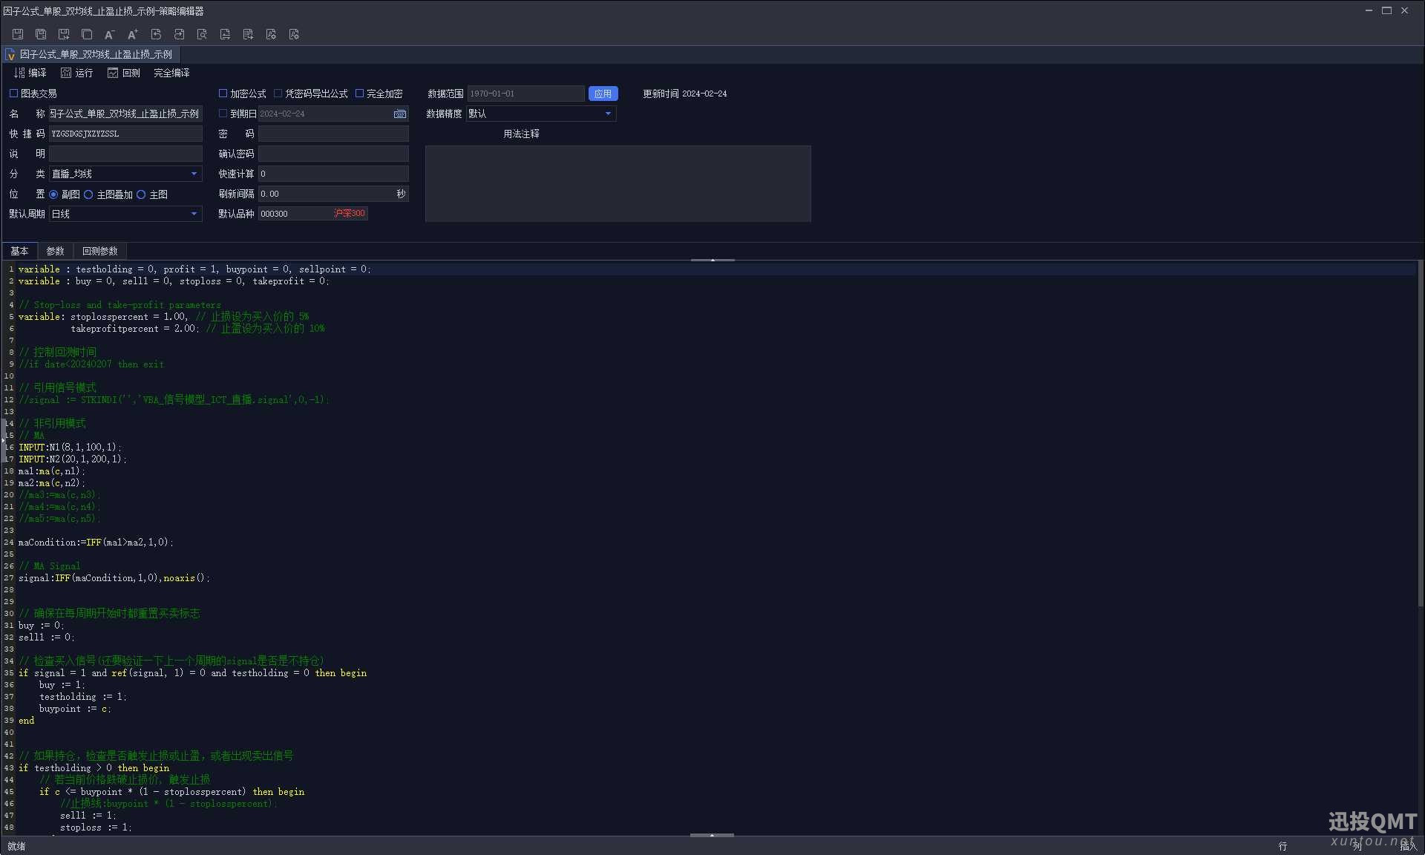Click the 运行 run button
Image resolution: width=1425 pixels, height=855 pixels.
pos(77,73)
